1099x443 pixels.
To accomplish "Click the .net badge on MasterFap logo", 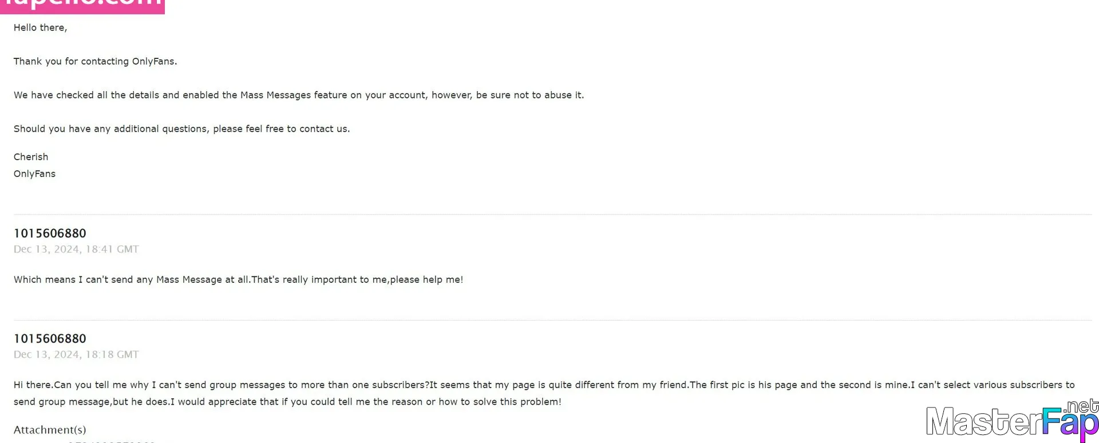I will [x=1081, y=406].
